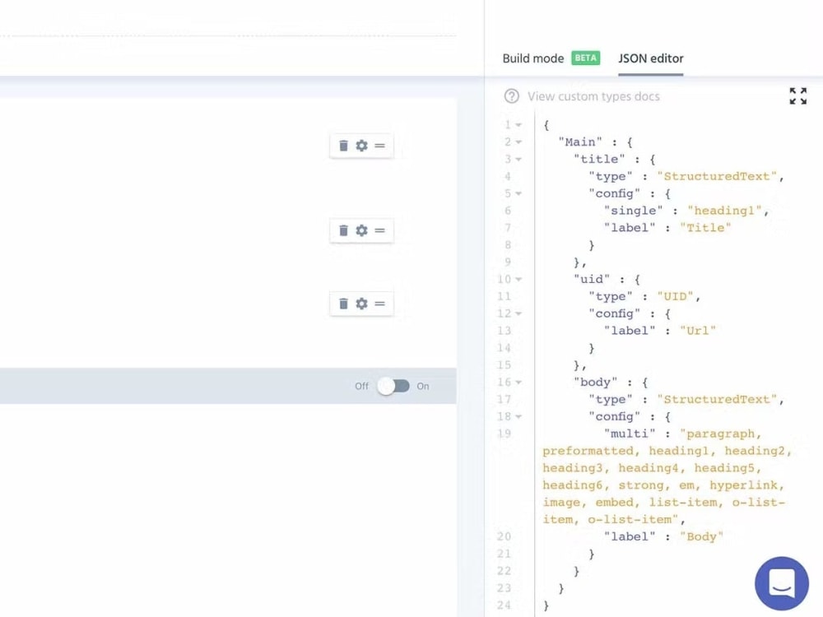
Task: Select the JSON editor tab
Action: [x=650, y=58]
